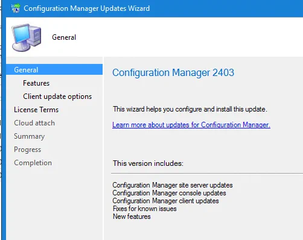Click the Configuration Manager Updates Wizard title text
The image size is (303, 240).
click(87, 8)
